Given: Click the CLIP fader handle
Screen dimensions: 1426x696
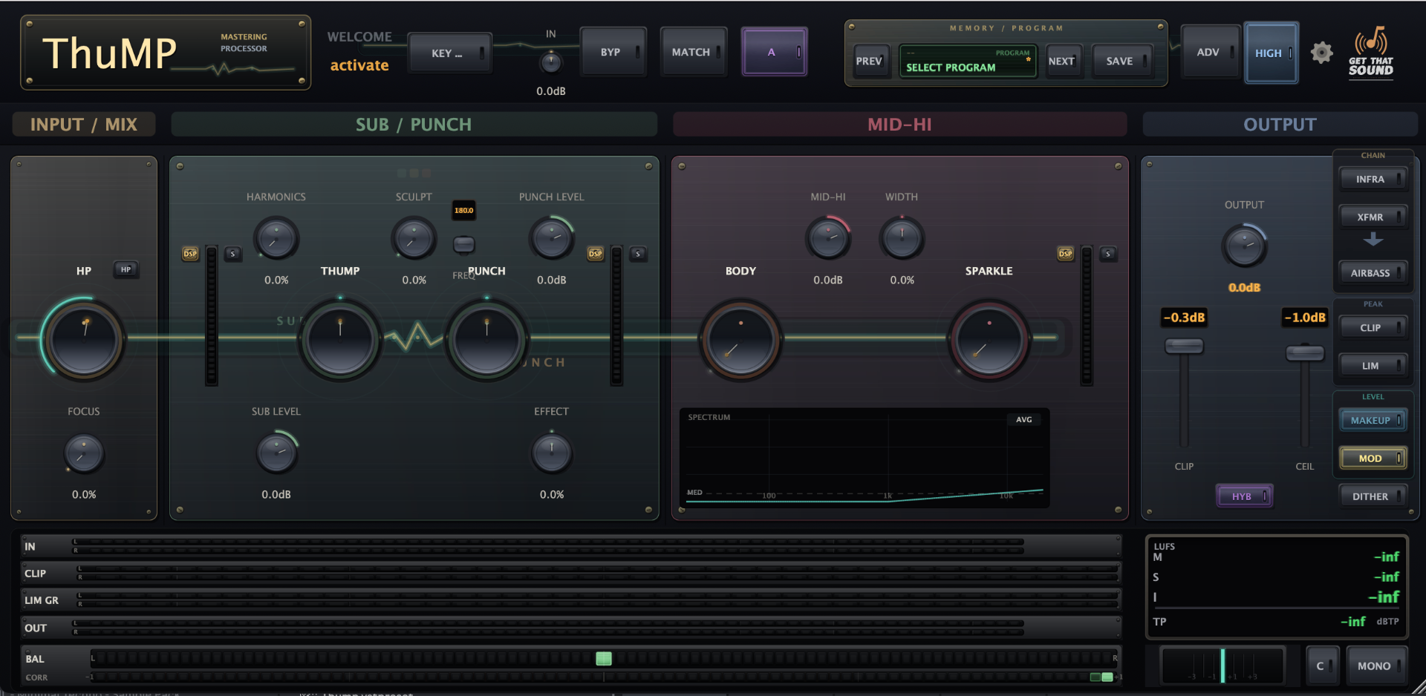Looking at the screenshot, I should [1184, 346].
